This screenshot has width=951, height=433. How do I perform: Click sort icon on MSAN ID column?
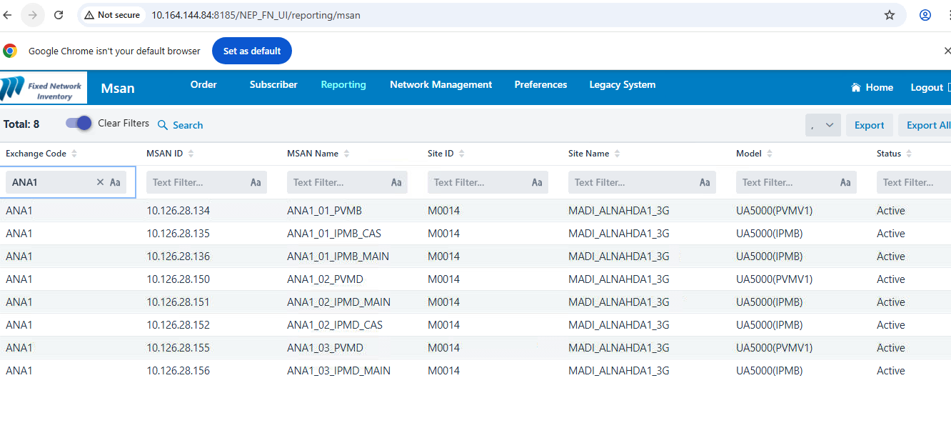(191, 154)
